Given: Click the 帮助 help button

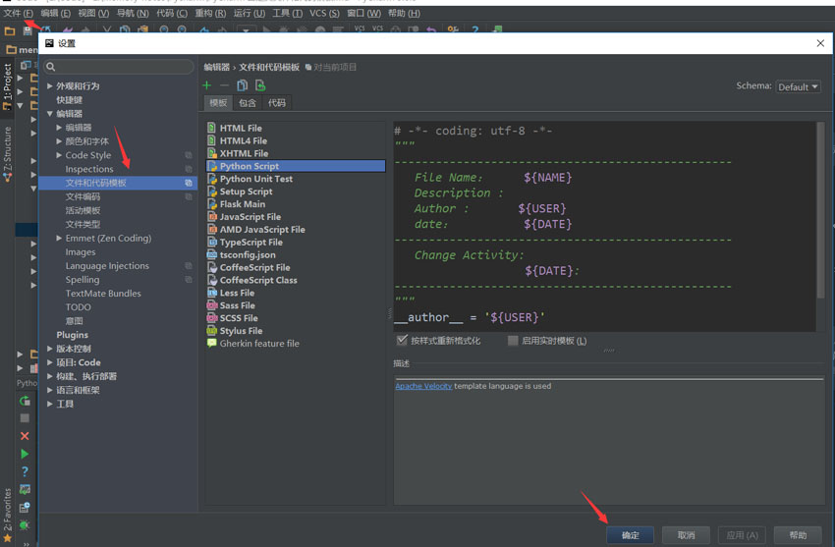Looking at the screenshot, I should coord(798,535).
